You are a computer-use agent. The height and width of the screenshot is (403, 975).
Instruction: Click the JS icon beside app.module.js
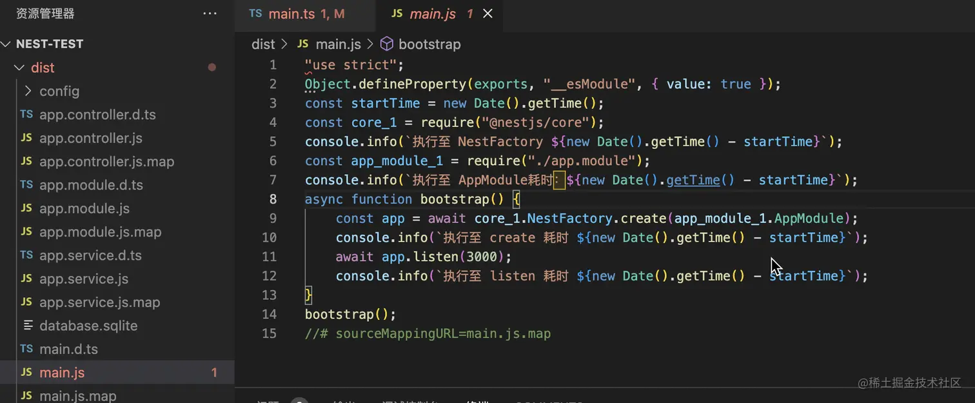coord(26,208)
